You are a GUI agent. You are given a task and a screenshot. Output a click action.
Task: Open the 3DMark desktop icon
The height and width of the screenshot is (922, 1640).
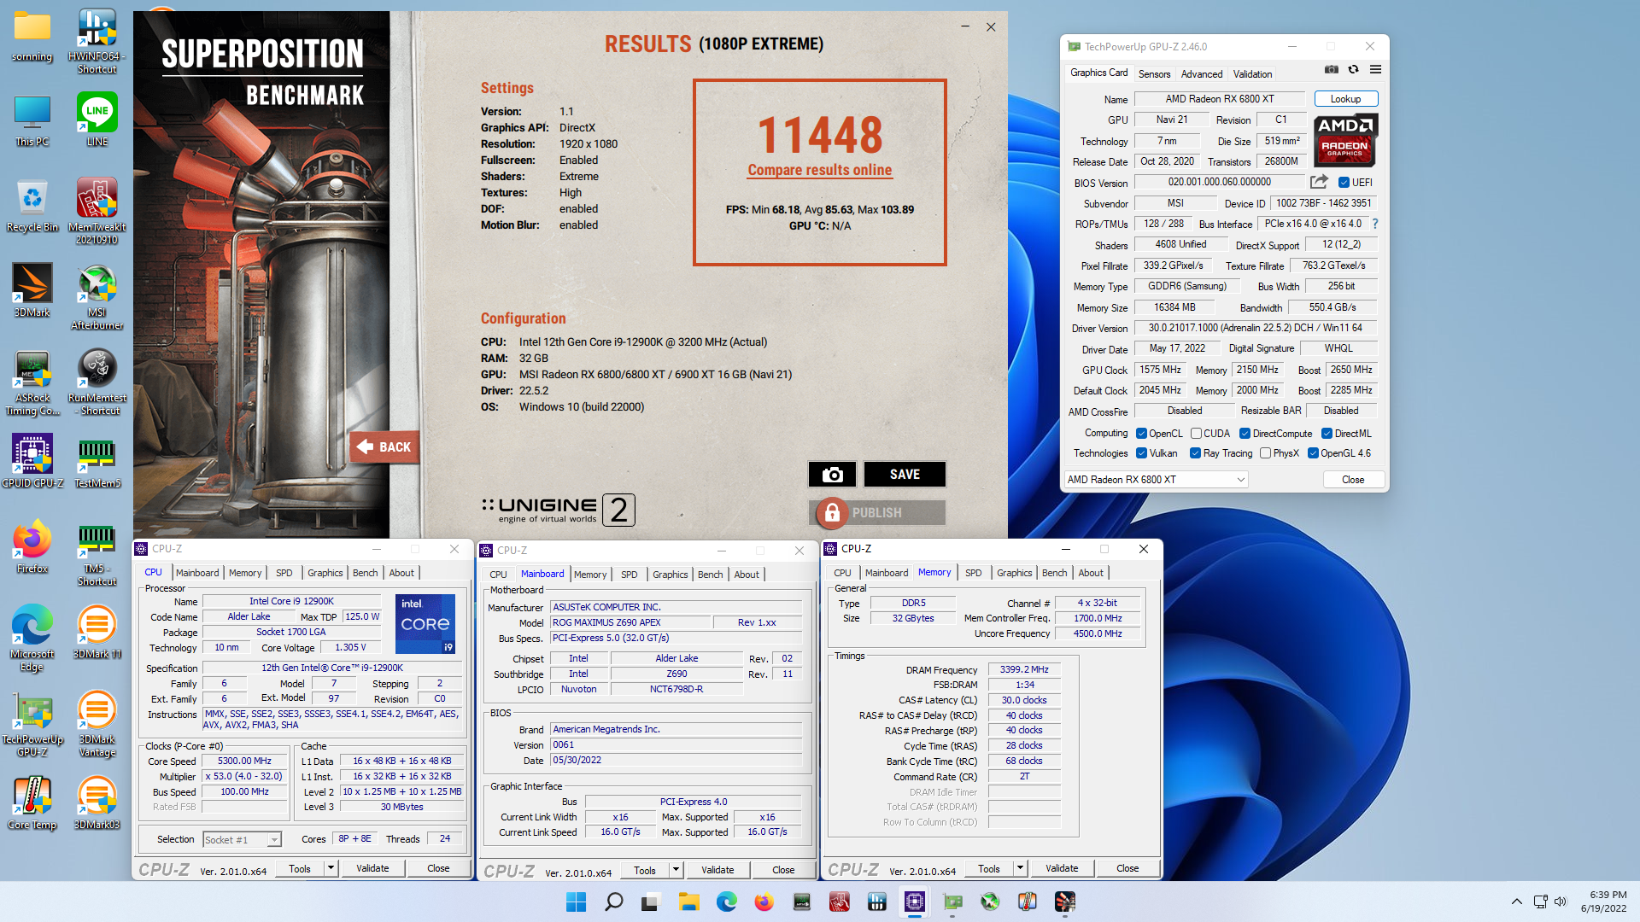pyautogui.click(x=32, y=290)
